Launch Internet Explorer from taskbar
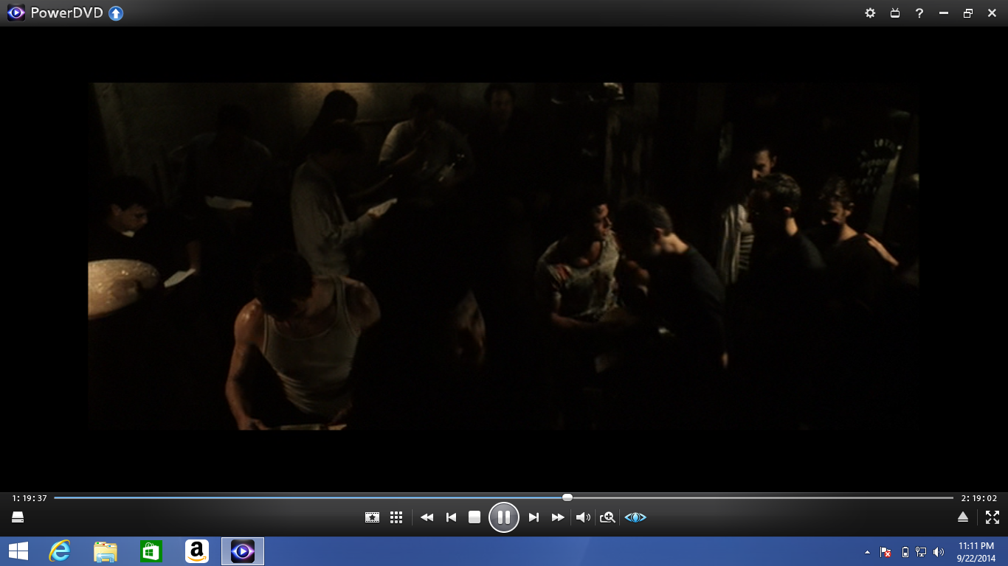 [59, 551]
